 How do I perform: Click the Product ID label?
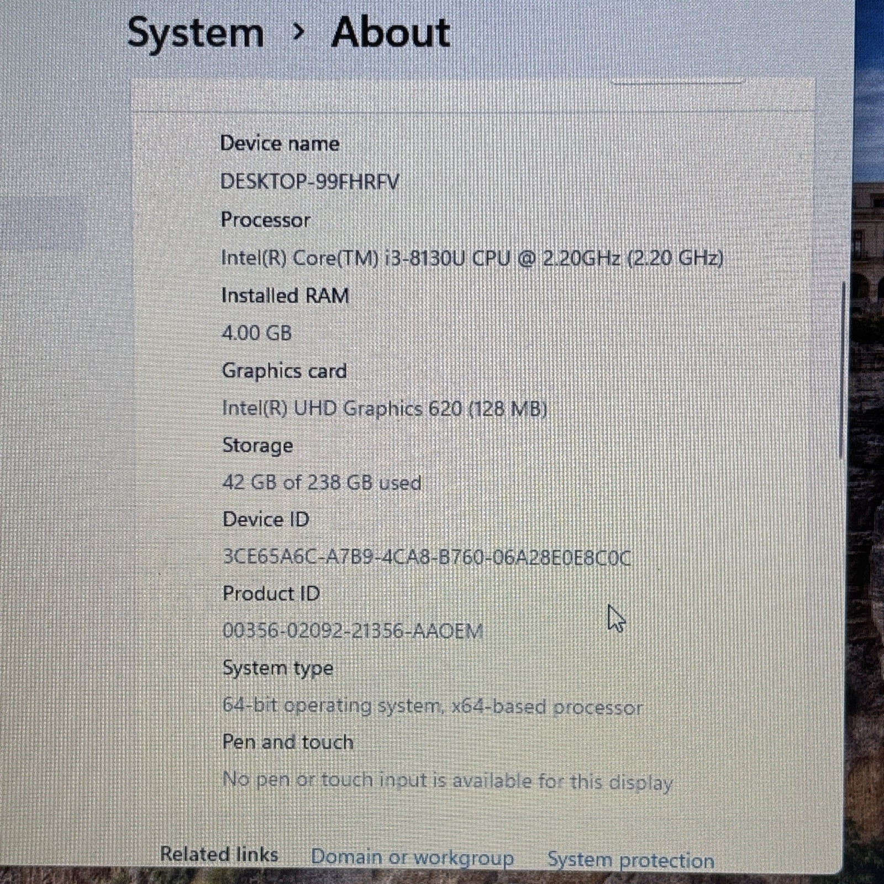[x=271, y=594]
